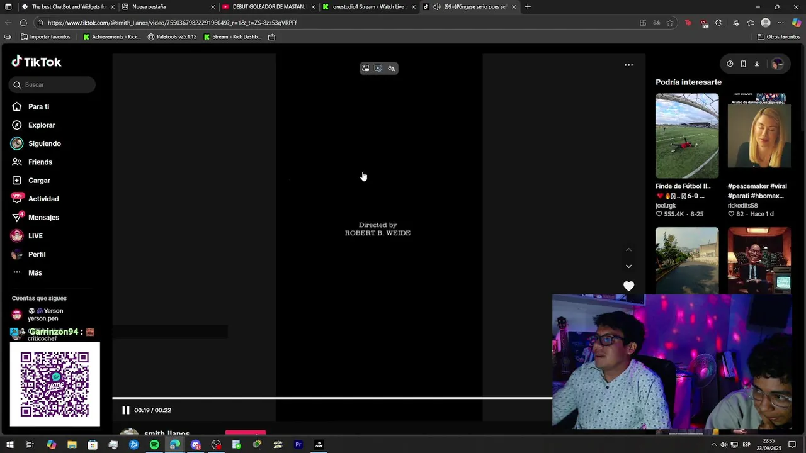Go to previous video arrow
This screenshot has height=453, width=806.
click(x=628, y=250)
